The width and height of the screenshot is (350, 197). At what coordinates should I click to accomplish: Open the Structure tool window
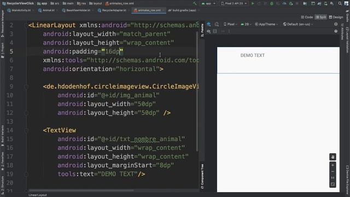coord(2,185)
